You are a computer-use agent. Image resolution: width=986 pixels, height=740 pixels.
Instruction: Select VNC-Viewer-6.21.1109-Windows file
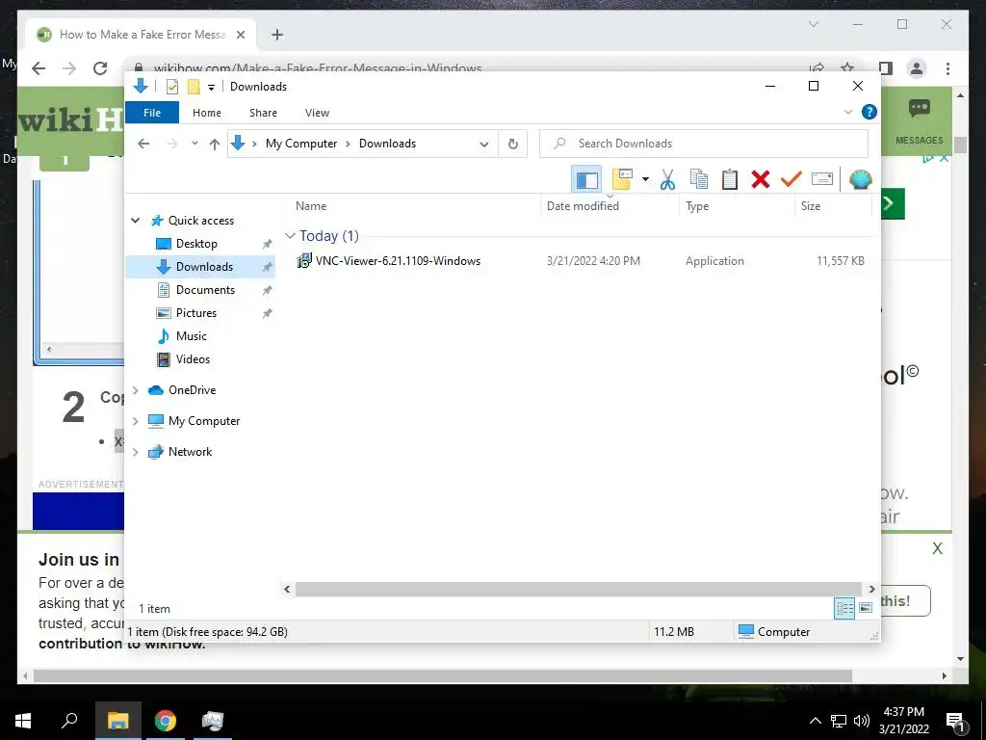point(398,261)
